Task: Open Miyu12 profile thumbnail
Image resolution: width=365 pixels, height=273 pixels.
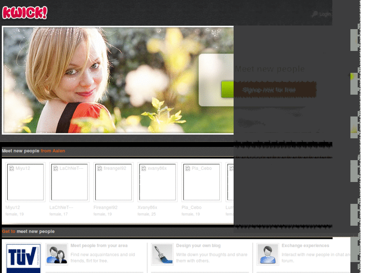Action: pos(26,182)
